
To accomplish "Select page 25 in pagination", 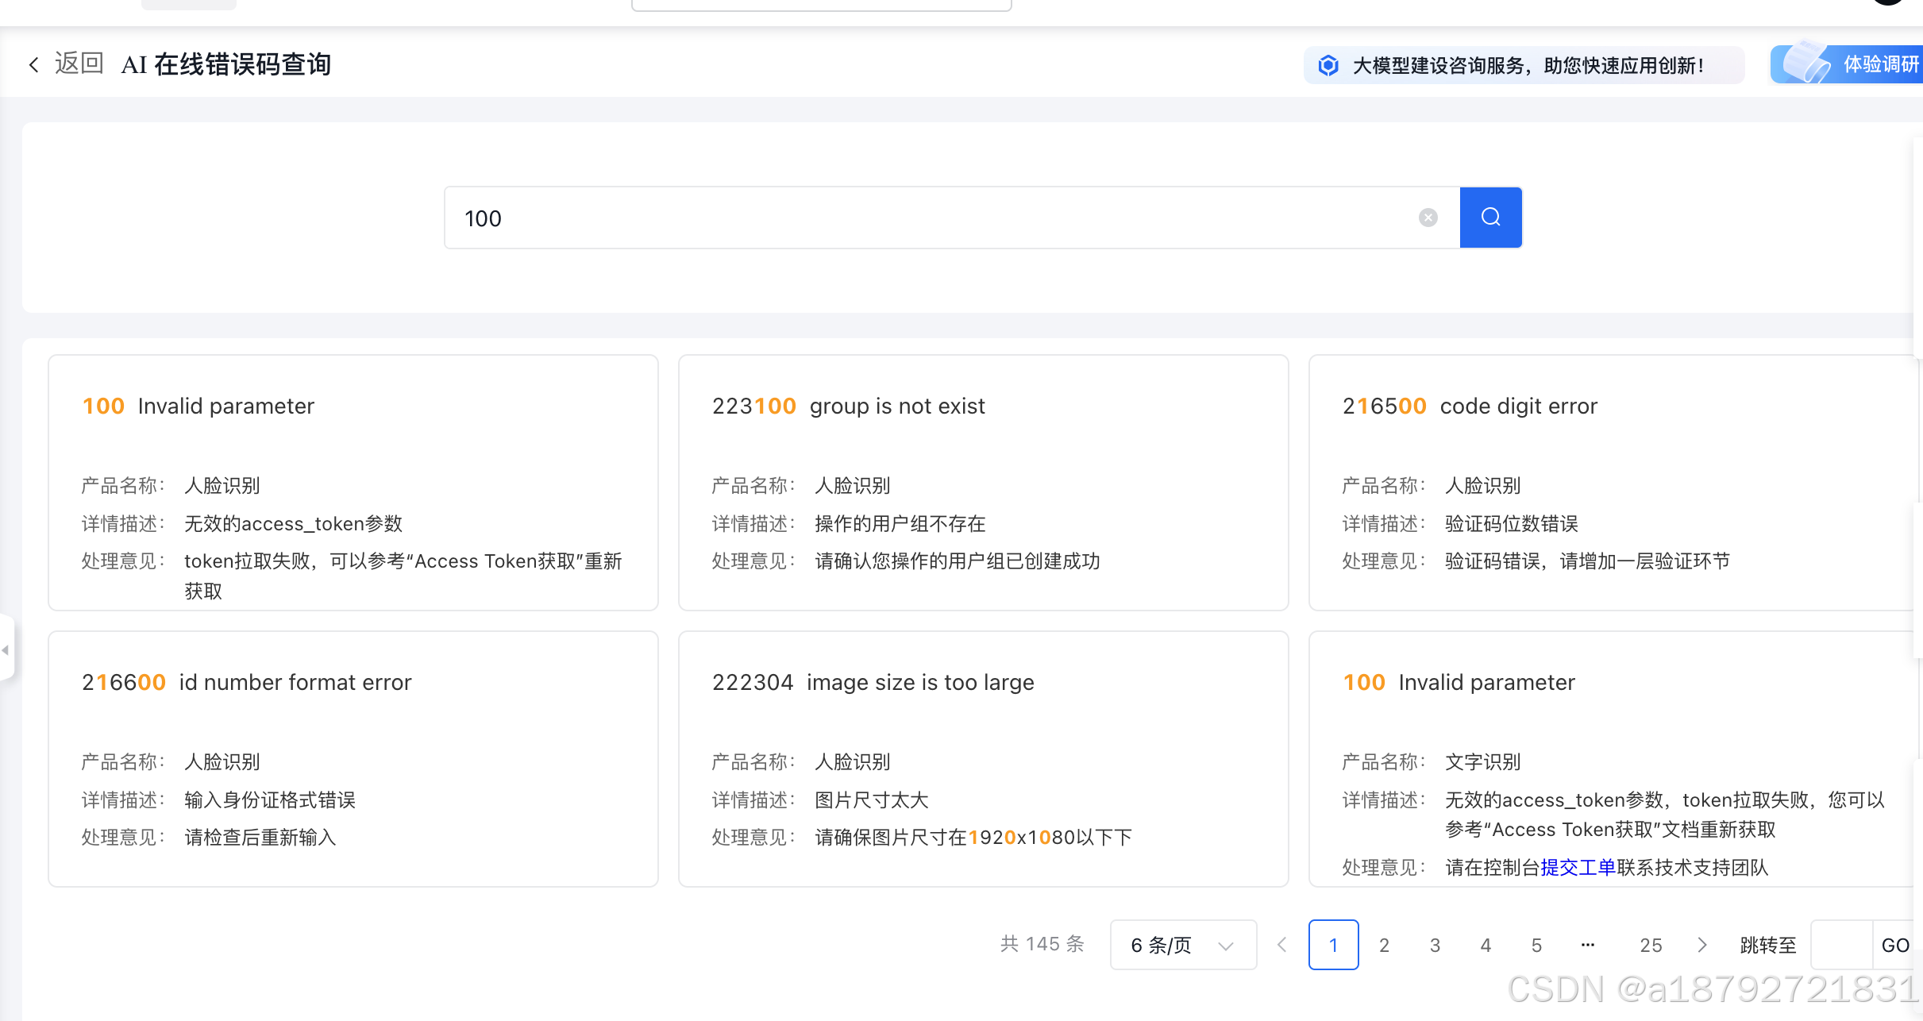I will (1651, 945).
